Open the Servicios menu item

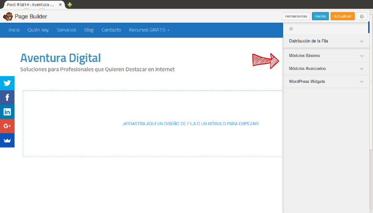tap(66, 30)
